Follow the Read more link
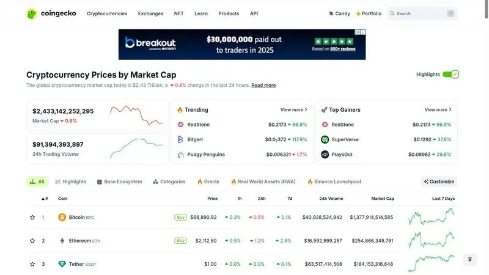The height and width of the screenshot is (275, 489). [x=263, y=85]
